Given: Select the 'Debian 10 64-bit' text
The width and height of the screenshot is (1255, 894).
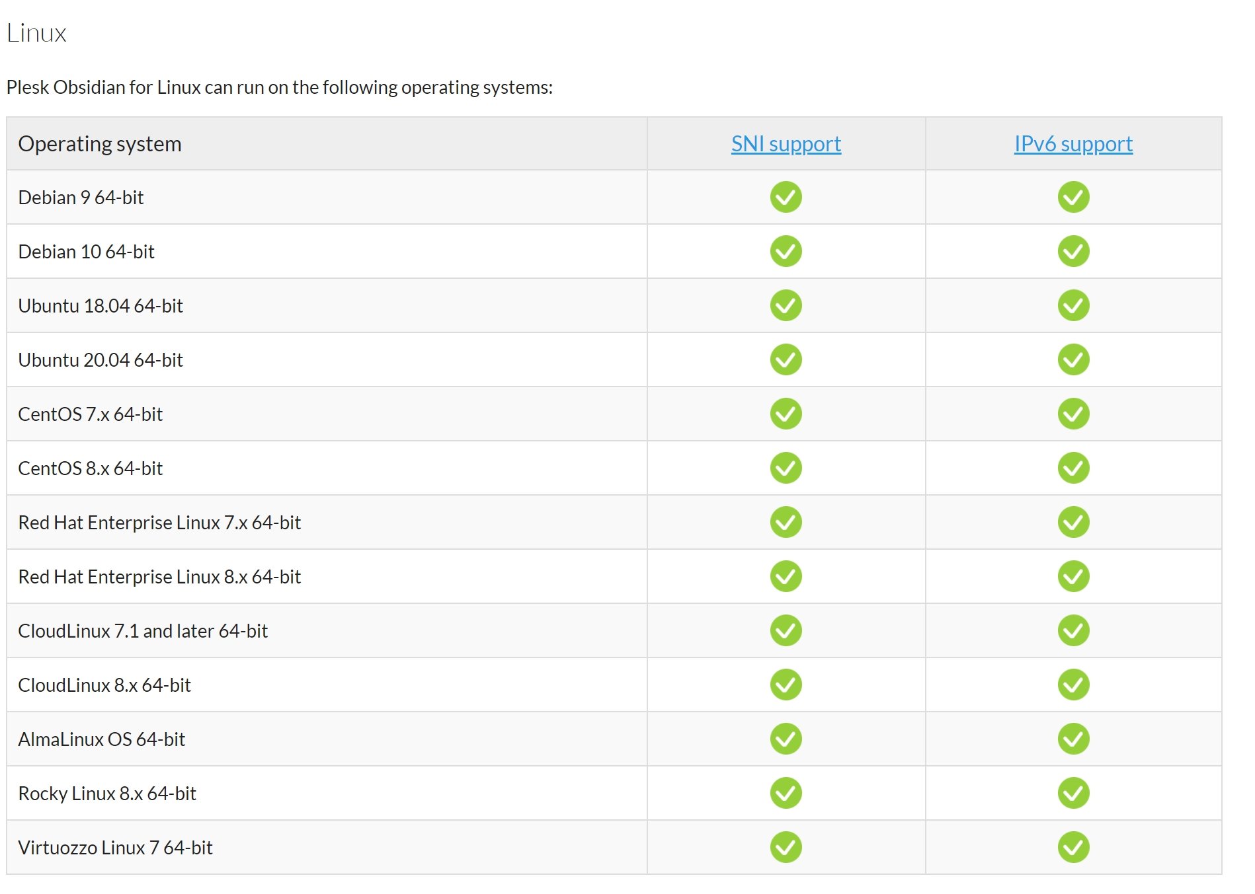Looking at the screenshot, I should point(86,252).
